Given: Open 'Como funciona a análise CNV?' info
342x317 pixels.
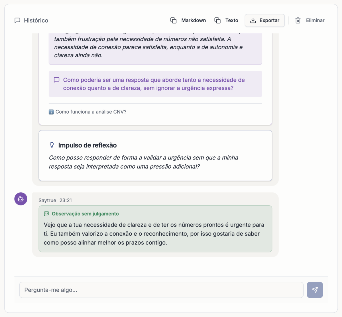Looking at the screenshot, I should click(87, 112).
